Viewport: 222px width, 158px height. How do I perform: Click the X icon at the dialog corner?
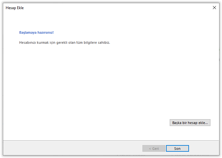(x=214, y=8)
